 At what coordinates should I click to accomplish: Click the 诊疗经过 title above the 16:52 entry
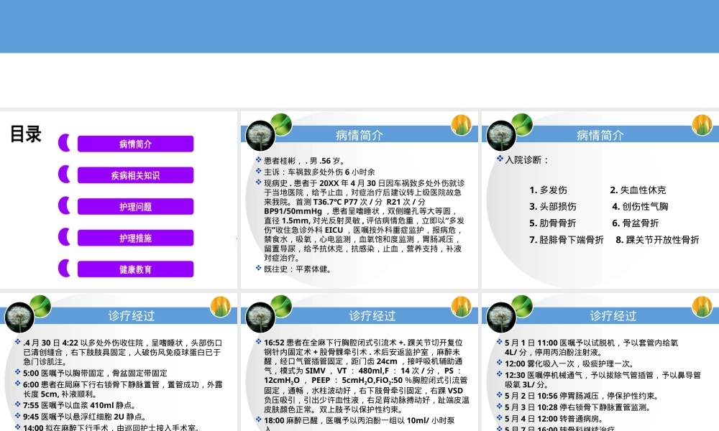372,316
